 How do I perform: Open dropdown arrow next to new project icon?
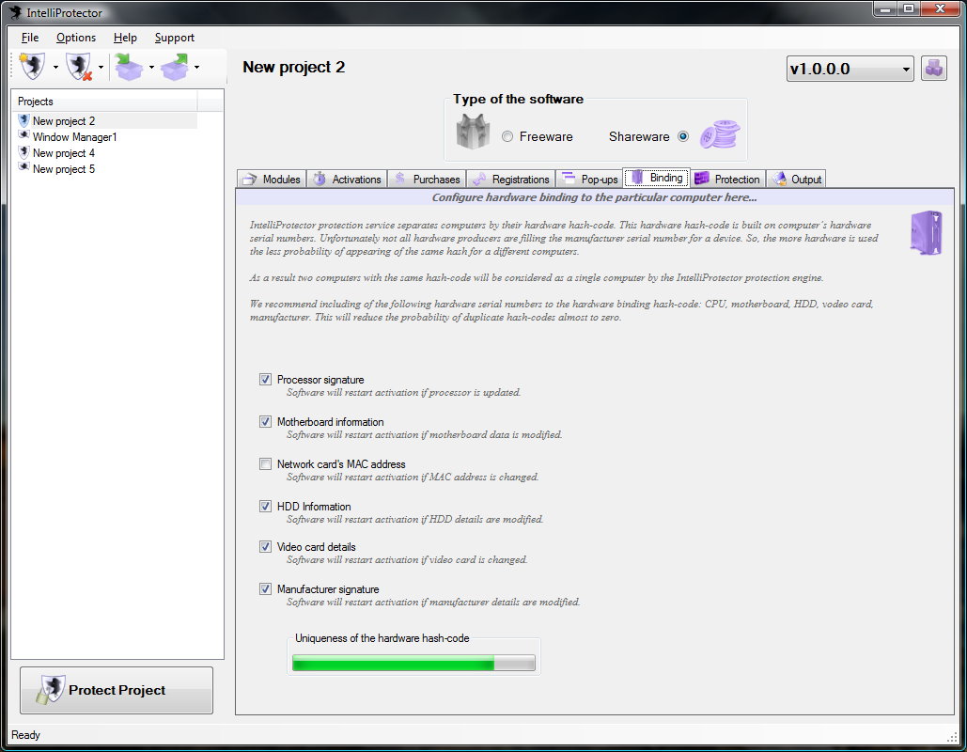[55, 68]
